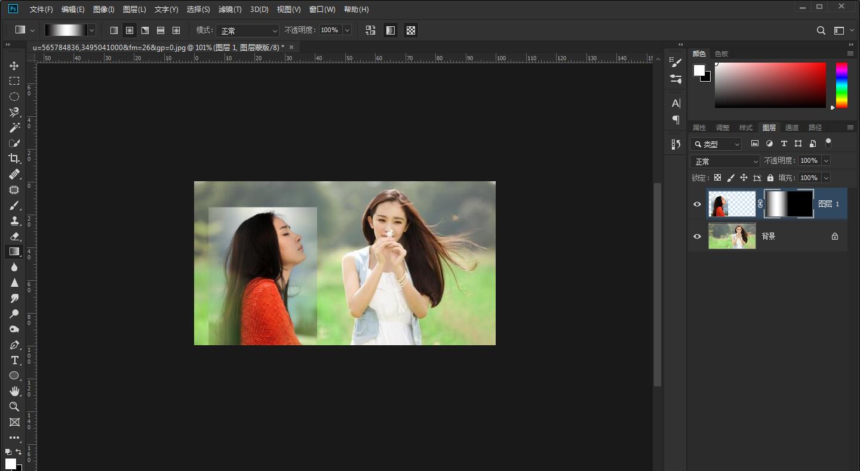This screenshot has width=860, height=471.
Task: Open the Edit Toolbar three-dots button
Action: tap(14, 438)
